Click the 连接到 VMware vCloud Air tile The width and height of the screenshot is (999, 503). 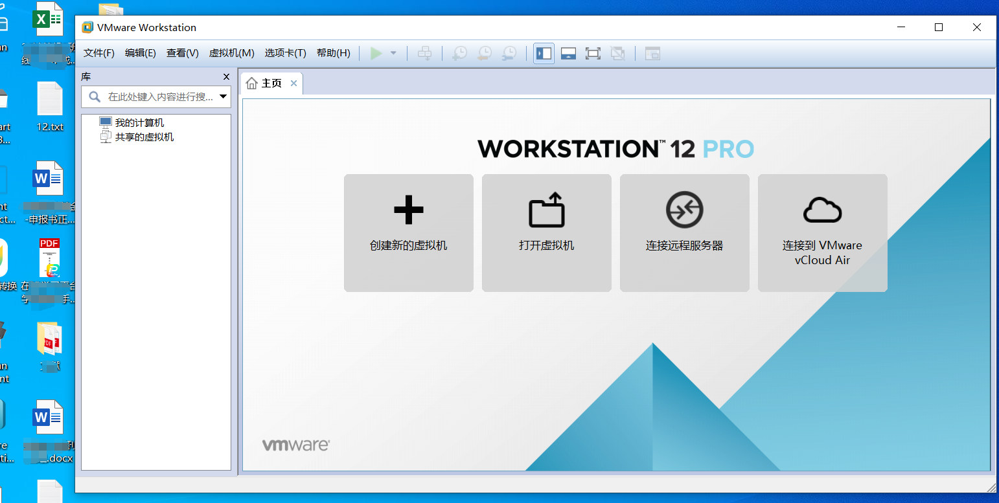(x=823, y=233)
